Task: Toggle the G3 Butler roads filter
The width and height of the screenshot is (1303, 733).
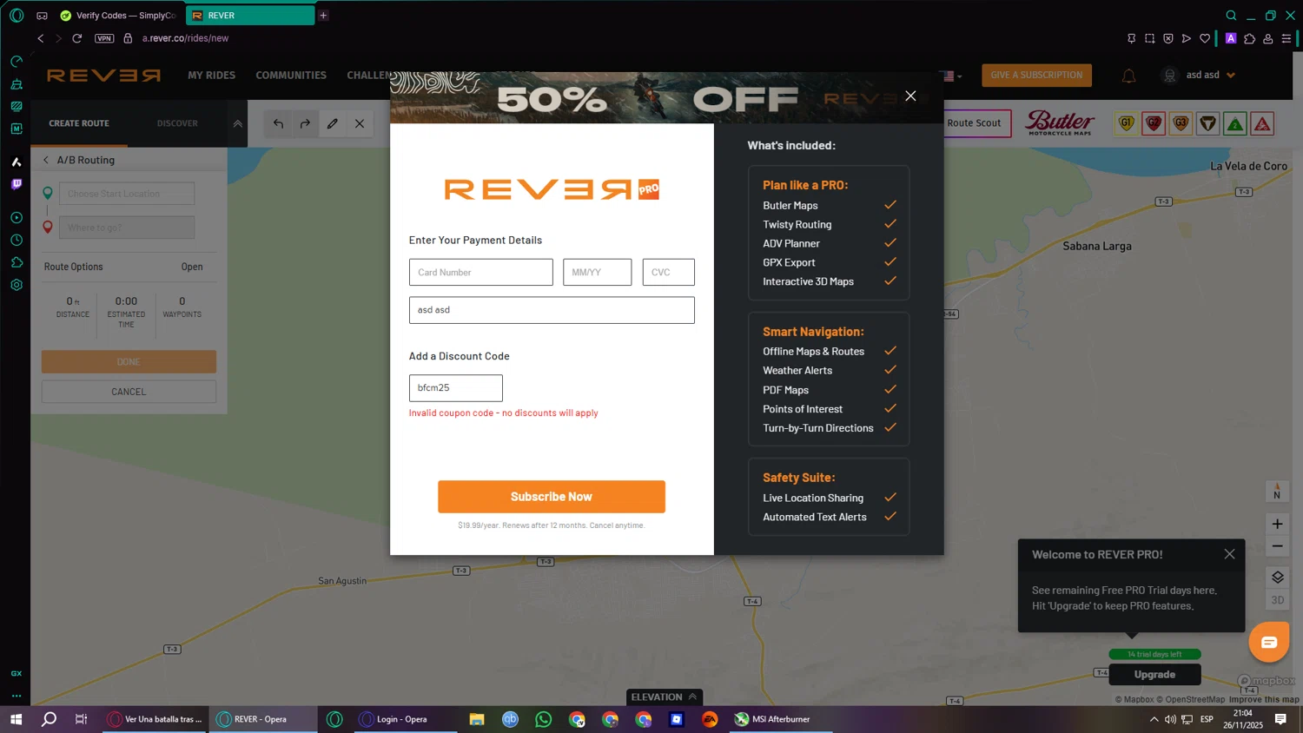Action: pyautogui.click(x=1181, y=123)
